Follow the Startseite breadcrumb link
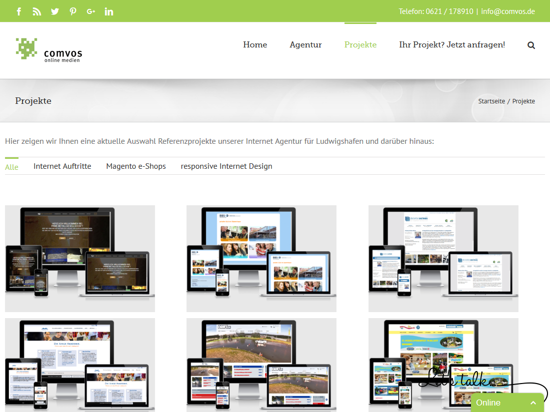 click(x=491, y=101)
